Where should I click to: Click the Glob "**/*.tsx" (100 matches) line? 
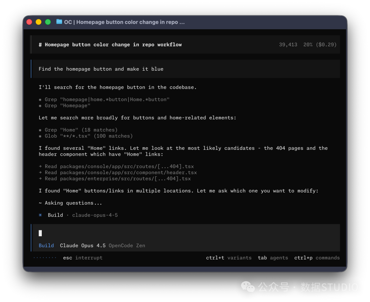point(86,136)
